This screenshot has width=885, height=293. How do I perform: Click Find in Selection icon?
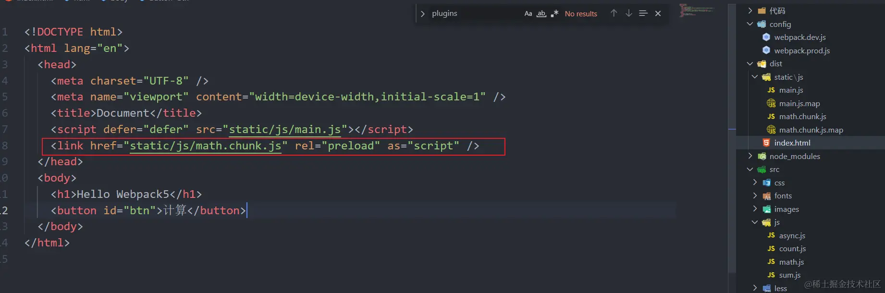click(643, 13)
